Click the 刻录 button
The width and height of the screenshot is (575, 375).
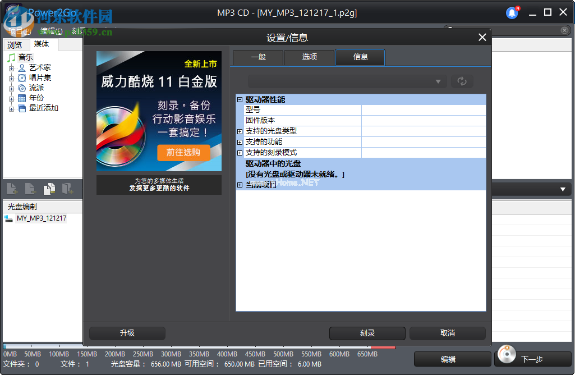pyautogui.click(x=367, y=333)
